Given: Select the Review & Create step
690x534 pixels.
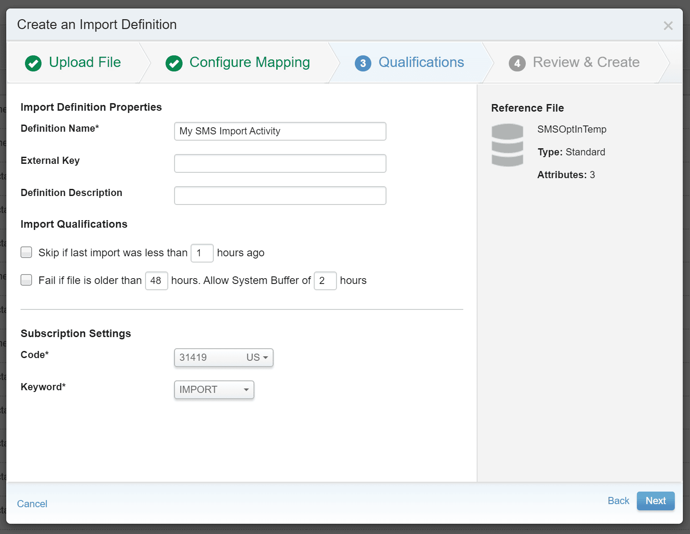Looking at the screenshot, I should pos(586,63).
